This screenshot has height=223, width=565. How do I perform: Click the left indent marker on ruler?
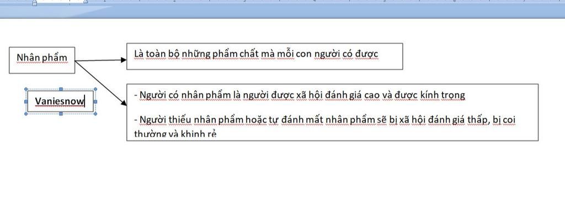click(x=35, y=3)
